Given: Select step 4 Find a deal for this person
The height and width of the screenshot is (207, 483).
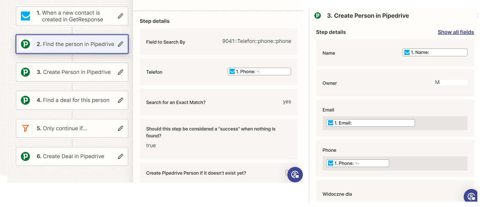Looking at the screenshot, I should tap(76, 100).
